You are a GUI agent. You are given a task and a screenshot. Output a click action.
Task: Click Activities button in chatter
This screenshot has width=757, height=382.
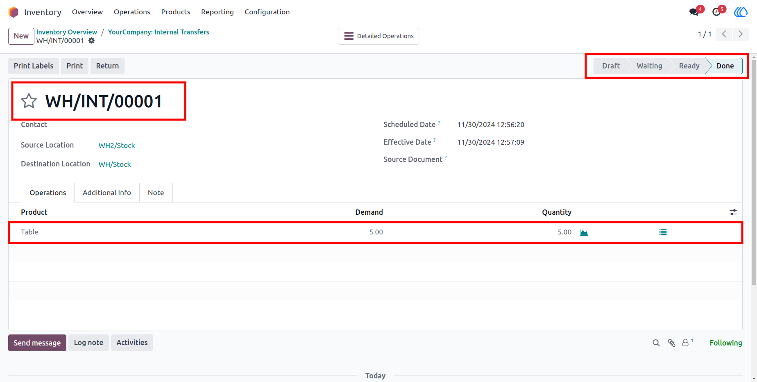coord(132,343)
